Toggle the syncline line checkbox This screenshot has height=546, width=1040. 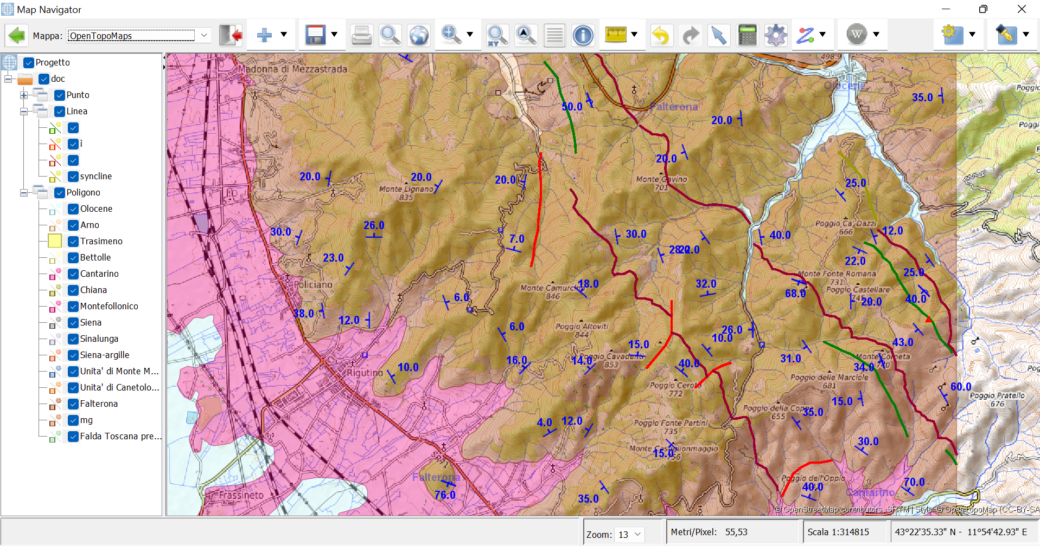coord(73,176)
